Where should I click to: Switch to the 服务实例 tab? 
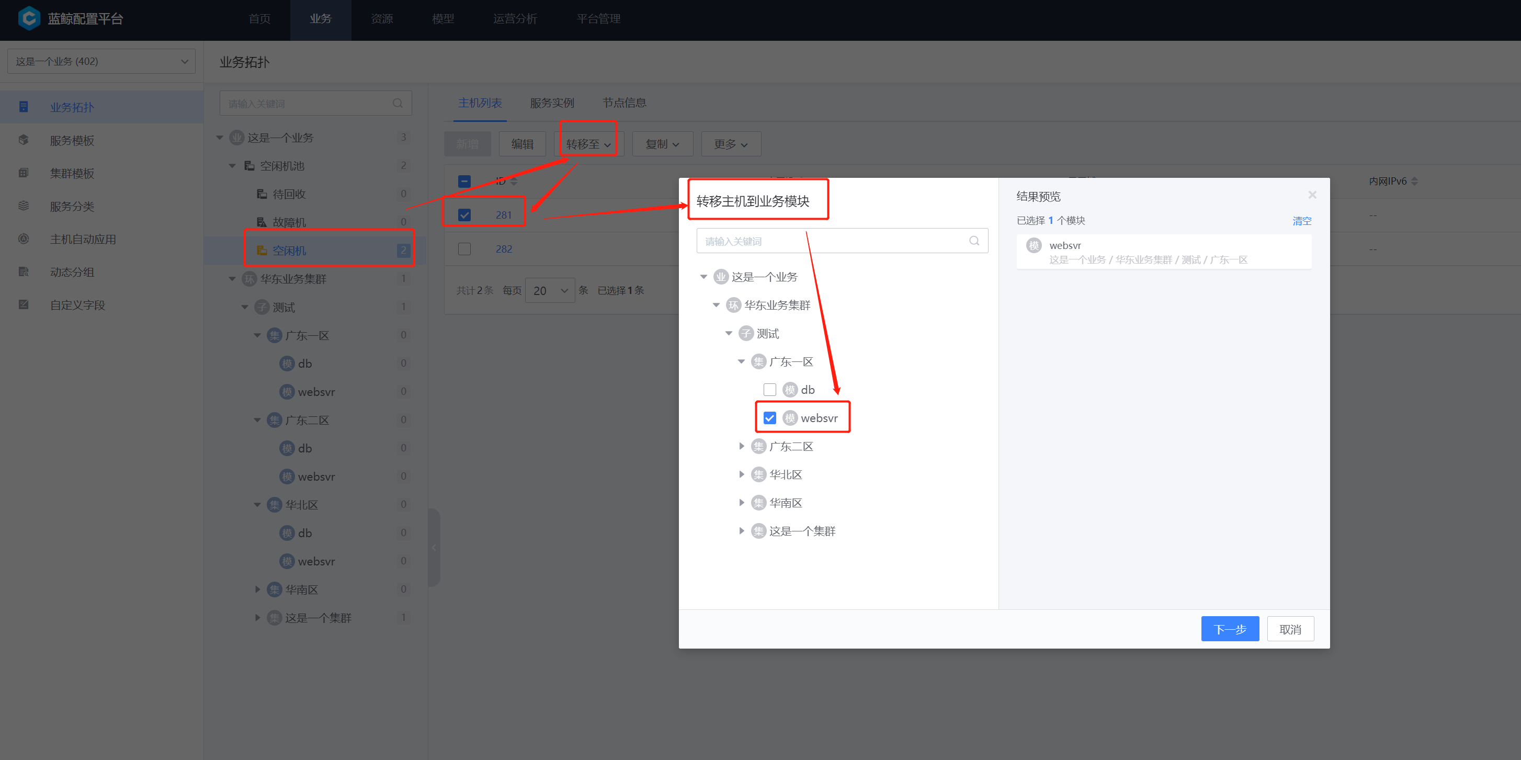click(551, 103)
